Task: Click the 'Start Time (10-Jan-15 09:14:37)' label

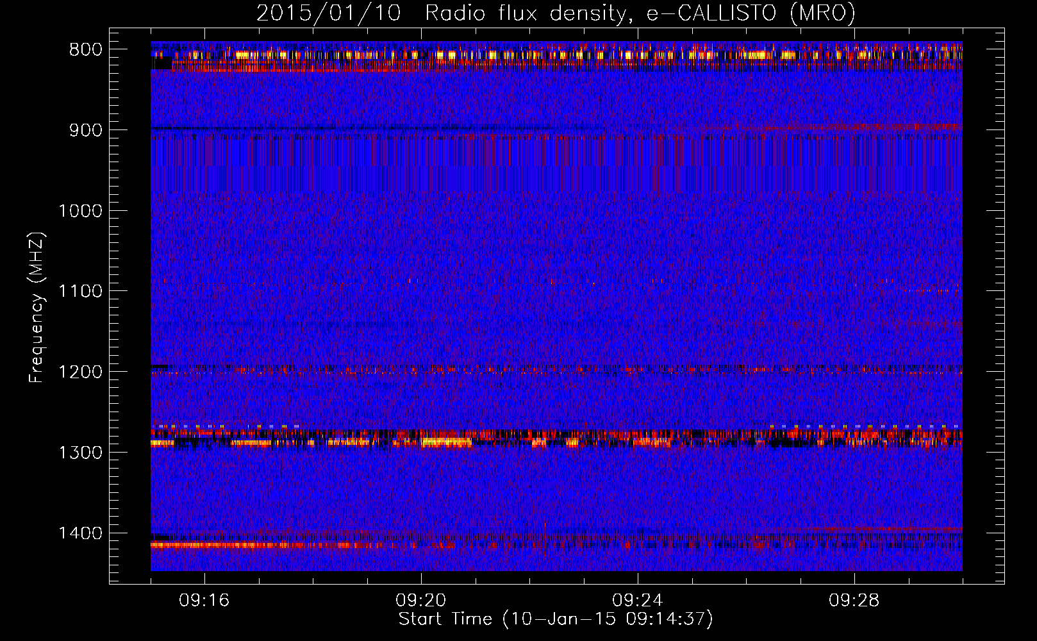Action: click(x=556, y=619)
